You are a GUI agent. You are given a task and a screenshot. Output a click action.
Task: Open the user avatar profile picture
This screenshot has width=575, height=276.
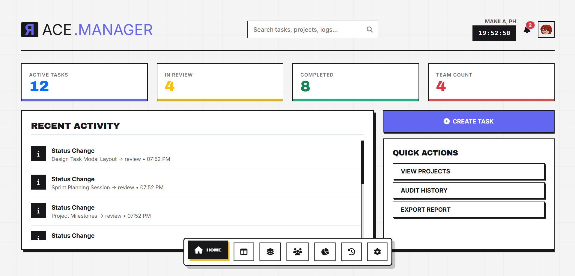point(546,30)
